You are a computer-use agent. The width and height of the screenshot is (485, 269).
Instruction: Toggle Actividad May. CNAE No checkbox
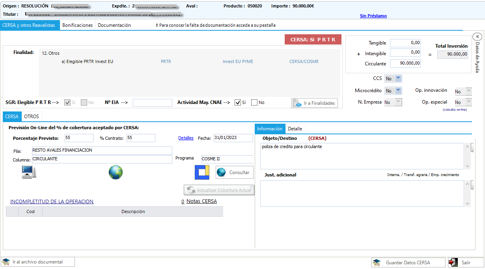(254, 102)
